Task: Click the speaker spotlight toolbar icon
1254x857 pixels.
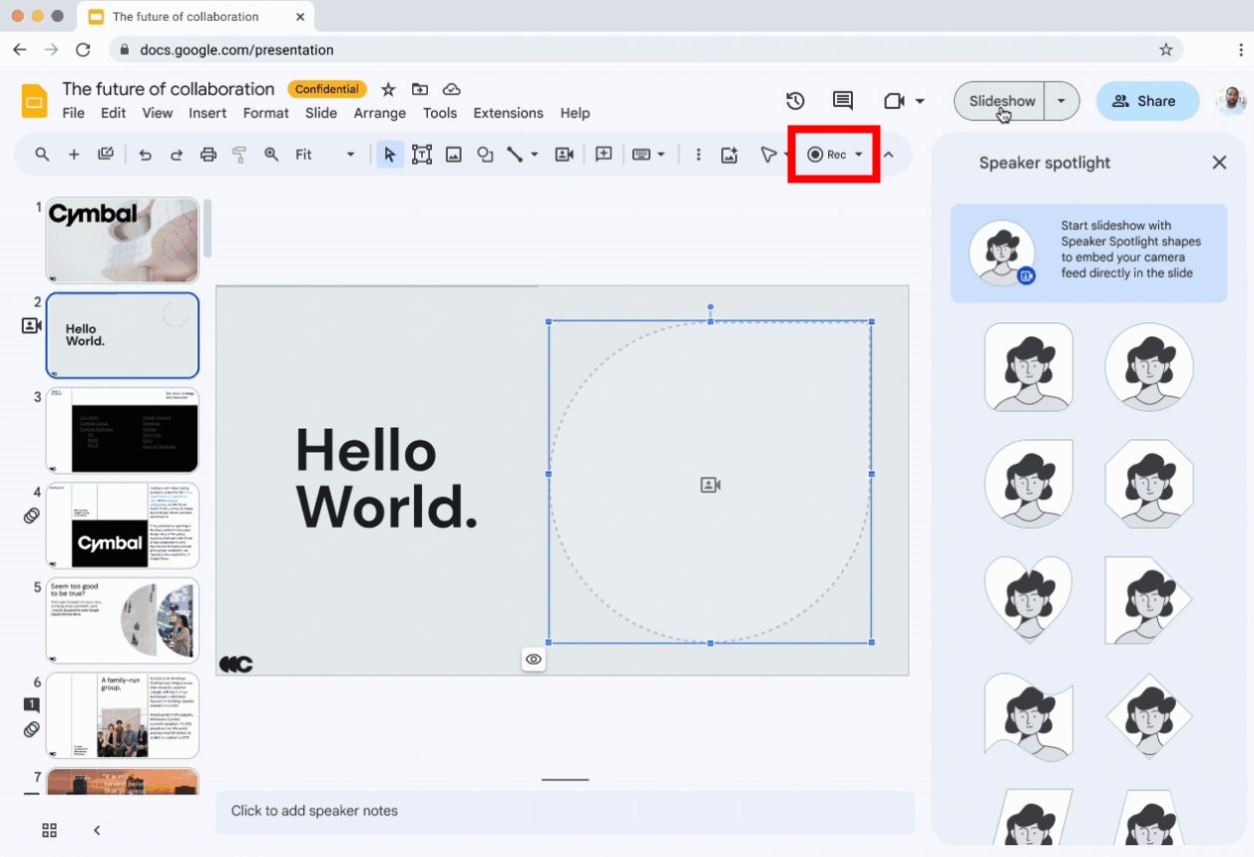Action: click(x=564, y=155)
